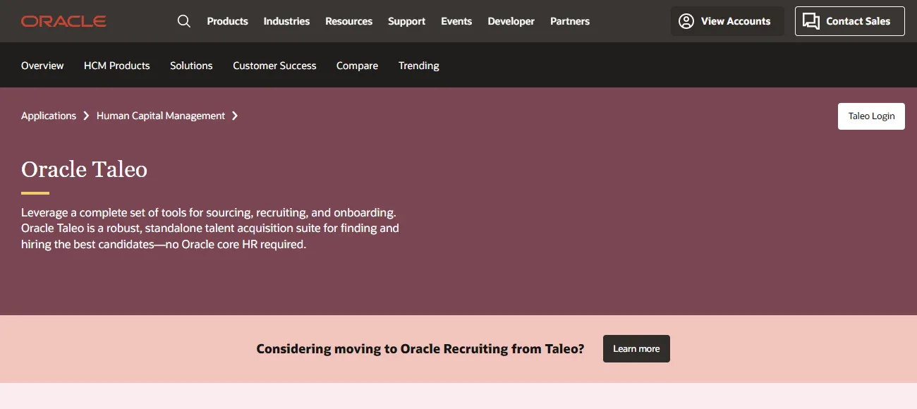The width and height of the screenshot is (917, 409).
Task: Click the 'Leverage a complete set of tools' paragraph
Action: (210, 228)
